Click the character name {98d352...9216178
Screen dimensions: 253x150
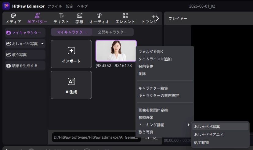tap(114, 66)
